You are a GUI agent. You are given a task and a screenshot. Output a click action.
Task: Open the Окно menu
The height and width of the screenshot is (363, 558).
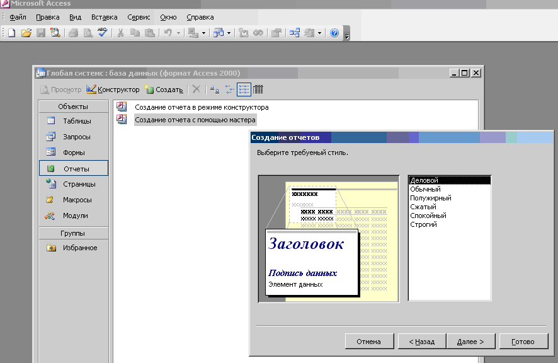coord(168,17)
